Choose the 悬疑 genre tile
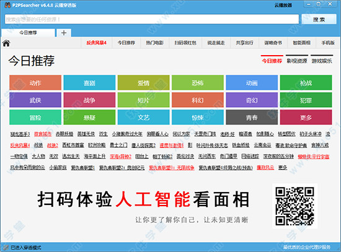 point(89,117)
